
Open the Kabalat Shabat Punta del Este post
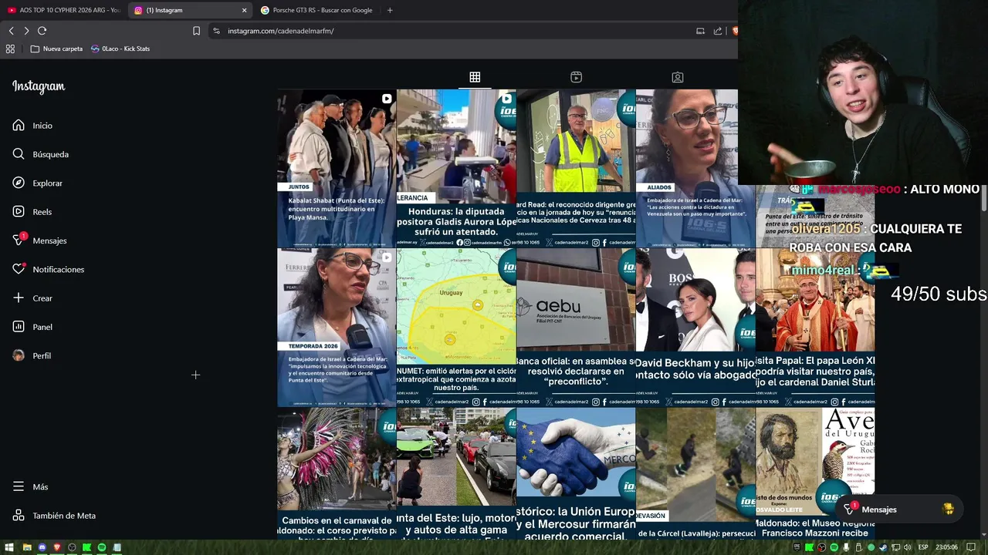click(x=337, y=168)
